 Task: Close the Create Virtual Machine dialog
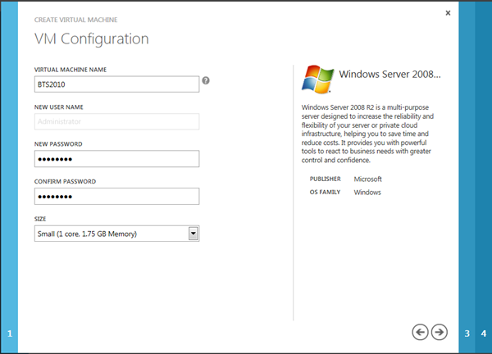448,13
